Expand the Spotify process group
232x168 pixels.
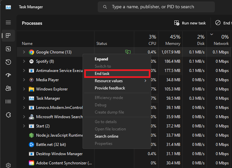tap(24, 61)
